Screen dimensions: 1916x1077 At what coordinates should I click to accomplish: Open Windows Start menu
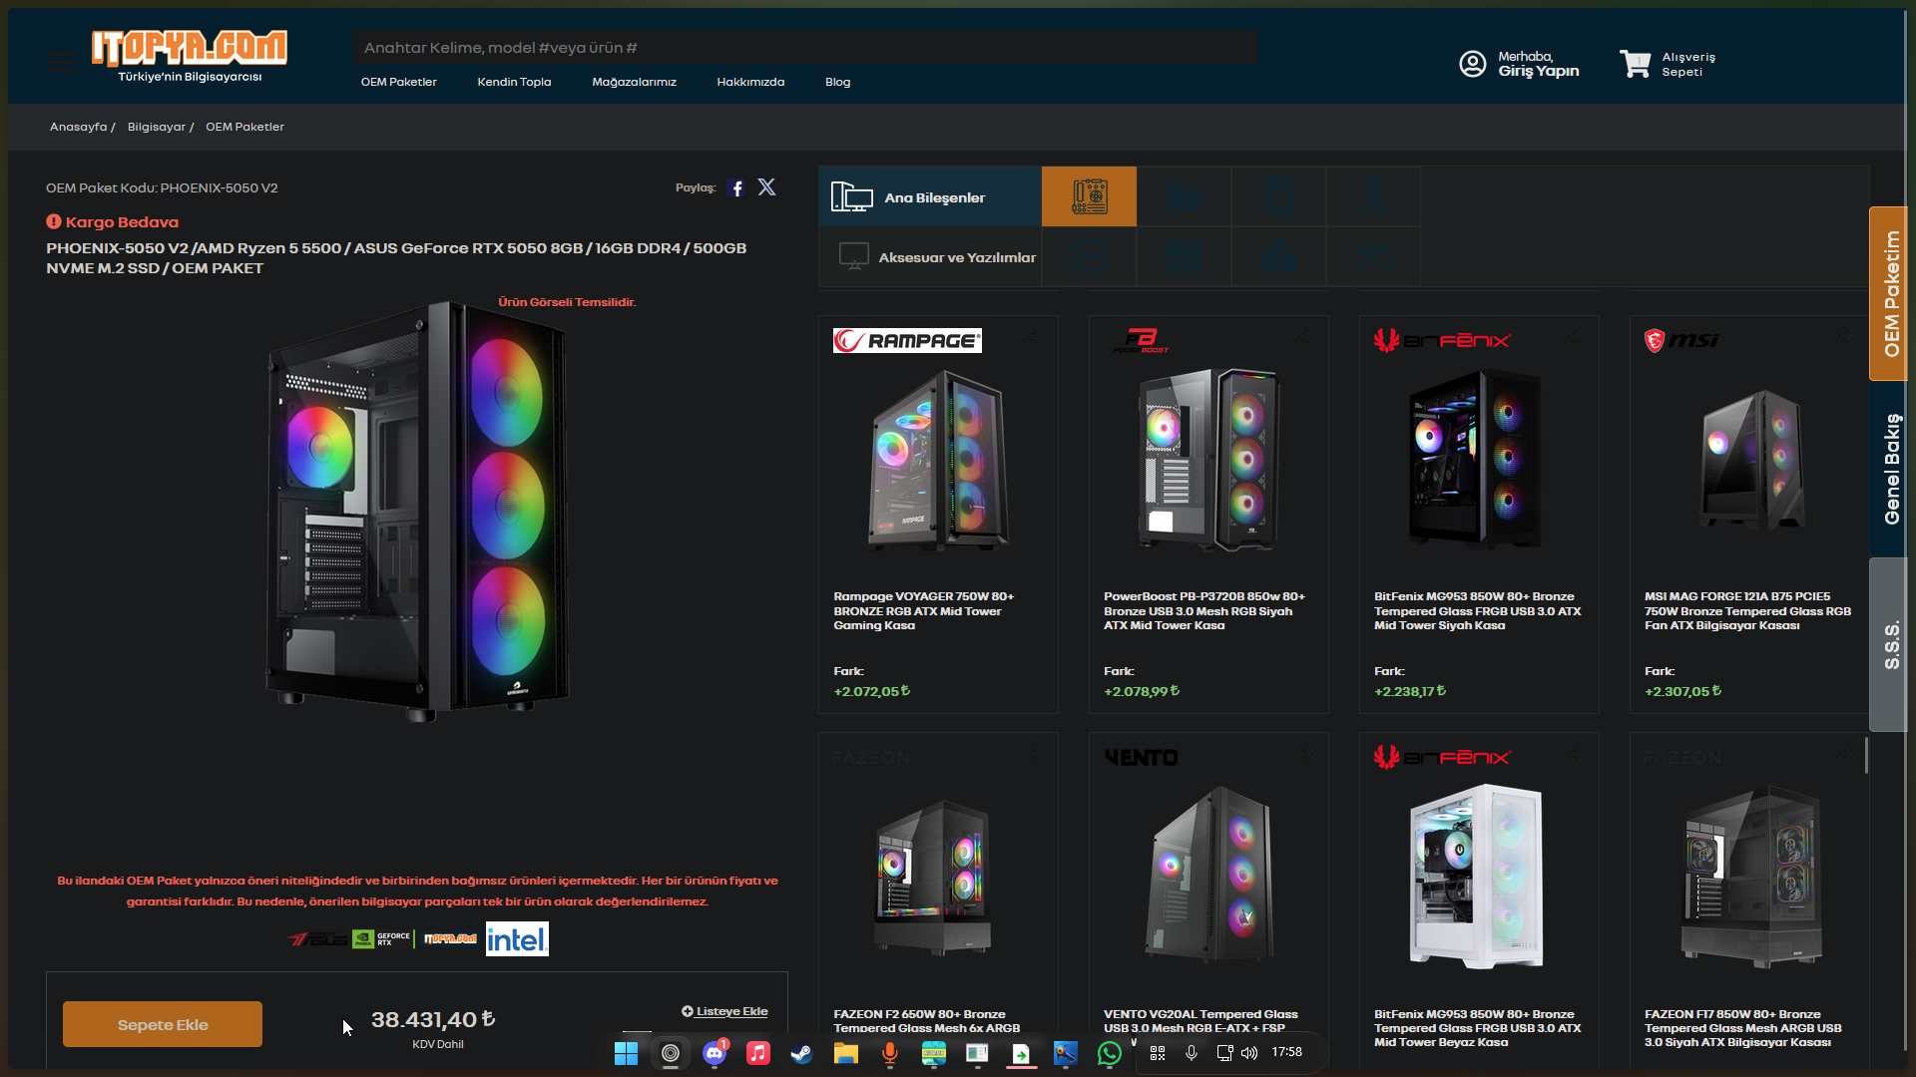[626, 1053]
